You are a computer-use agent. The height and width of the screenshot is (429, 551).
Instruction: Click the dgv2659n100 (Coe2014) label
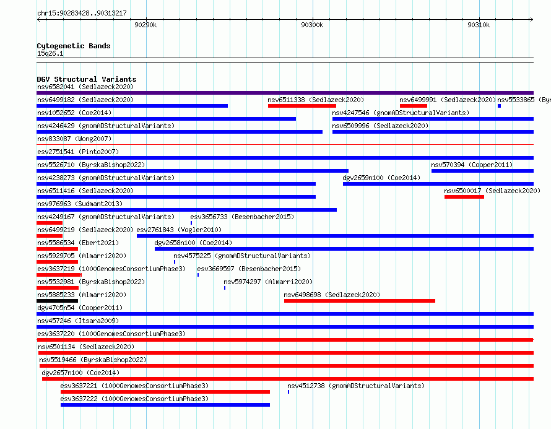click(x=381, y=178)
